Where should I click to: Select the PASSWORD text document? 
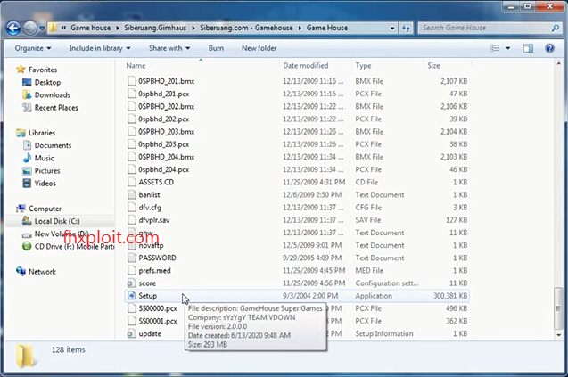click(157, 258)
